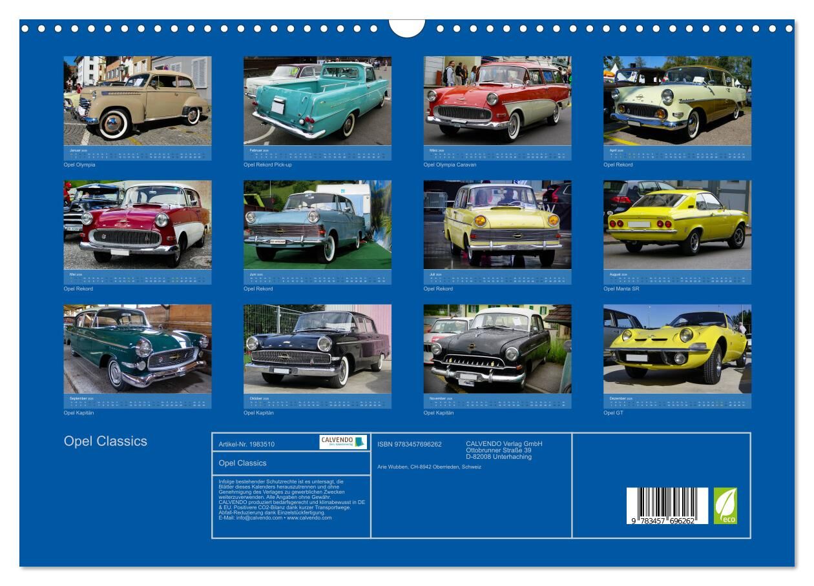Open the yellow Opel GT December photo
Image resolution: width=814 pixels, height=586 pixels.
click(677, 349)
